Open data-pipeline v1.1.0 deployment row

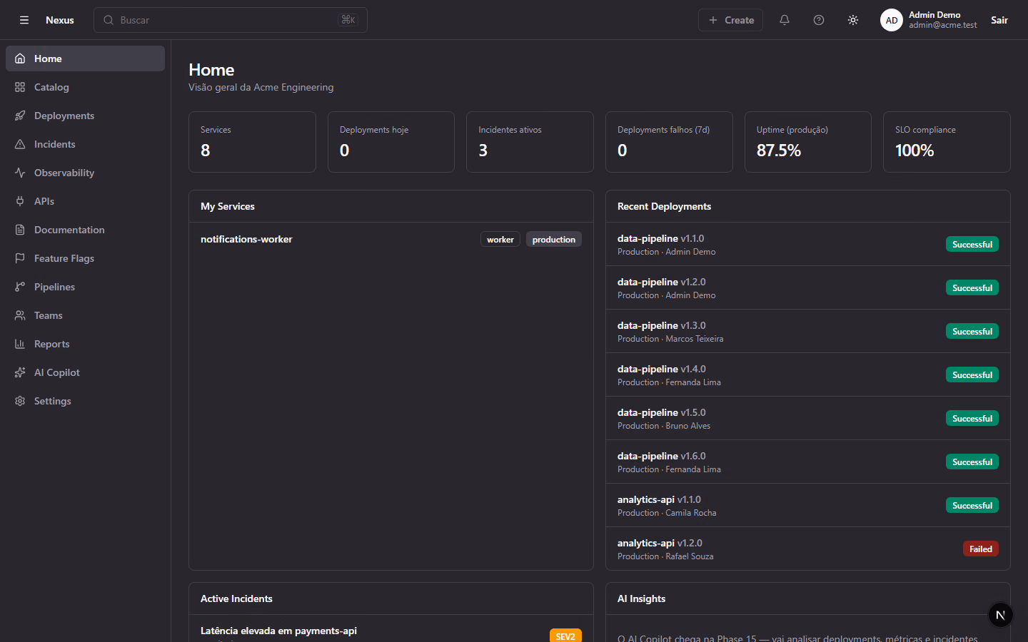pyautogui.click(x=808, y=245)
